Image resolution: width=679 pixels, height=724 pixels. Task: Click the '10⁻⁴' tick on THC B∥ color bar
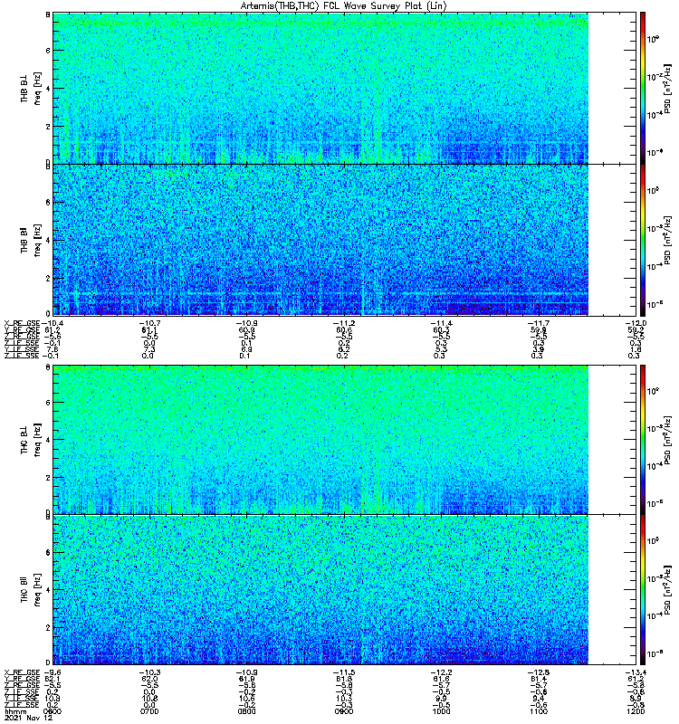click(653, 615)
